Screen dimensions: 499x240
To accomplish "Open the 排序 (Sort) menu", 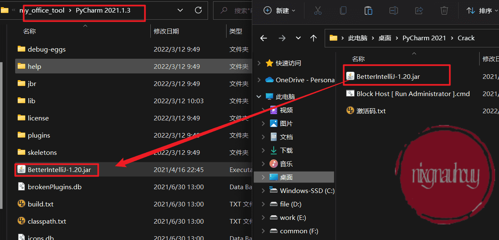I will coord(483,10).
